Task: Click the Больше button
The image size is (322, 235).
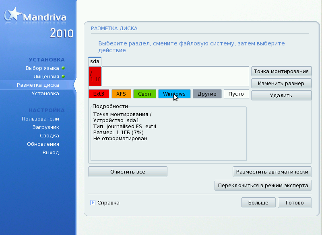Action: click(258, 202)
